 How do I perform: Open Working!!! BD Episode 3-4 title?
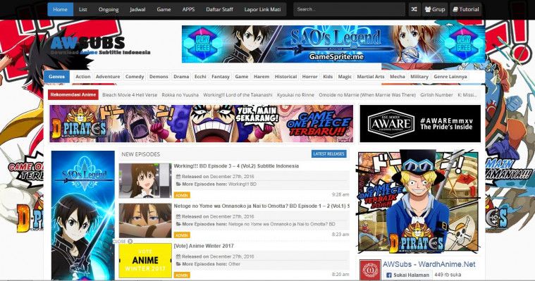tap(236, 166)
